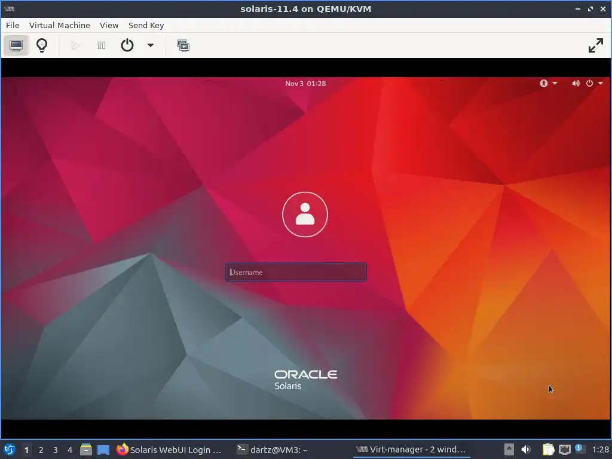The width and height of the screenshot is (612, 459).
Task: Click the update notifier tray icon
Action: [580, 449]
